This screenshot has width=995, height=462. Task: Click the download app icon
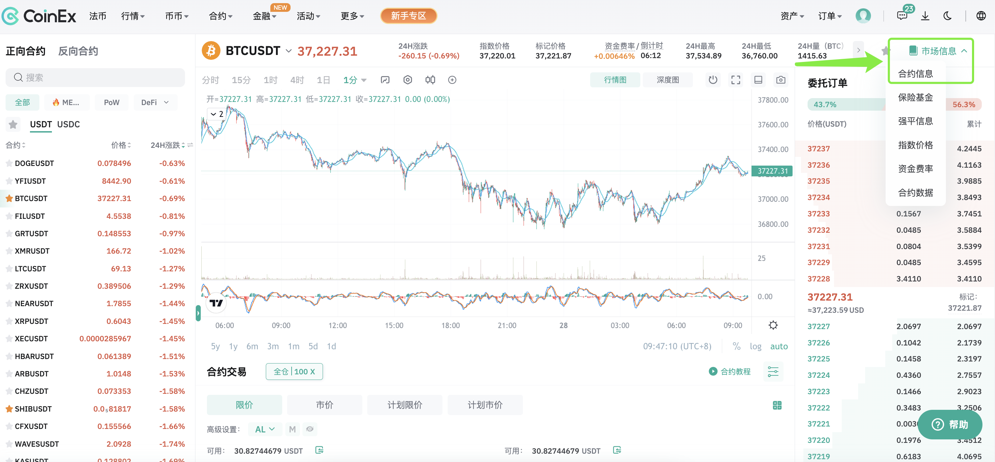click(925, 16)
